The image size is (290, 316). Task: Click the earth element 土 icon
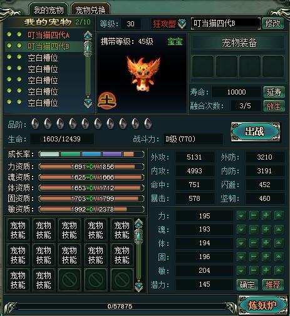107,101
